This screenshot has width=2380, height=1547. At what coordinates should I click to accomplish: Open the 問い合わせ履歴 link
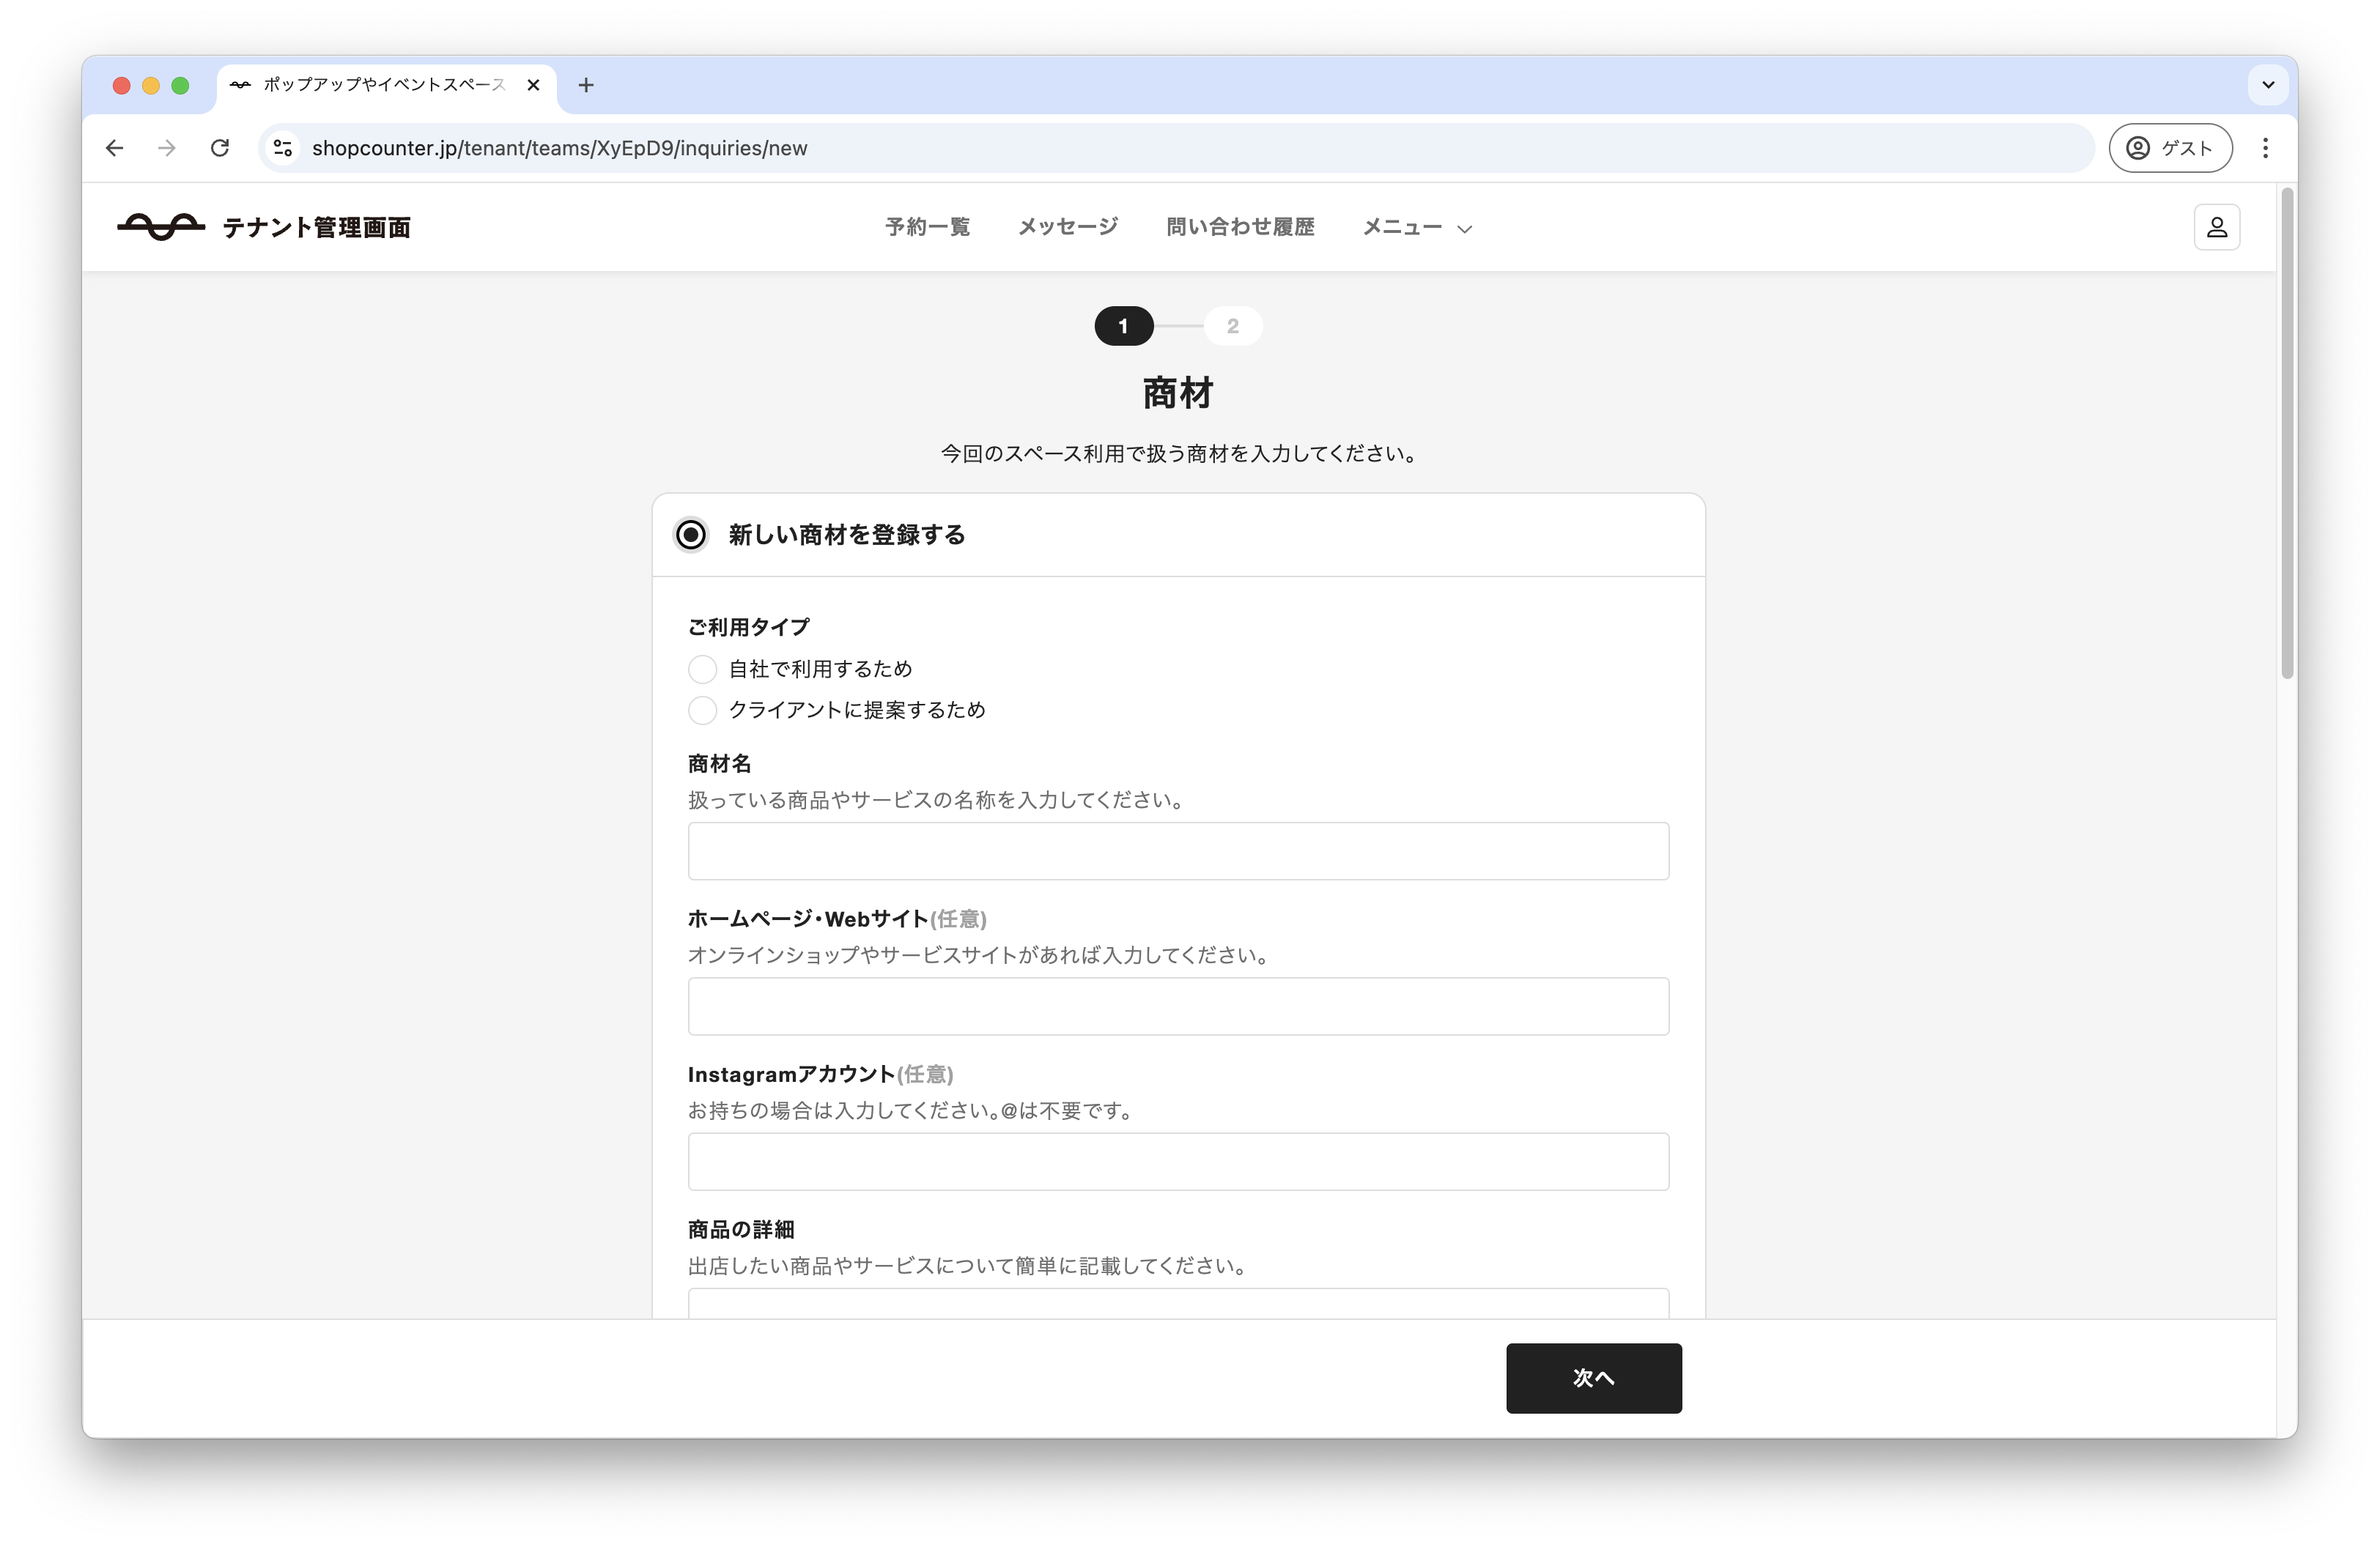pyautogui.click(x=1240, y=227)
